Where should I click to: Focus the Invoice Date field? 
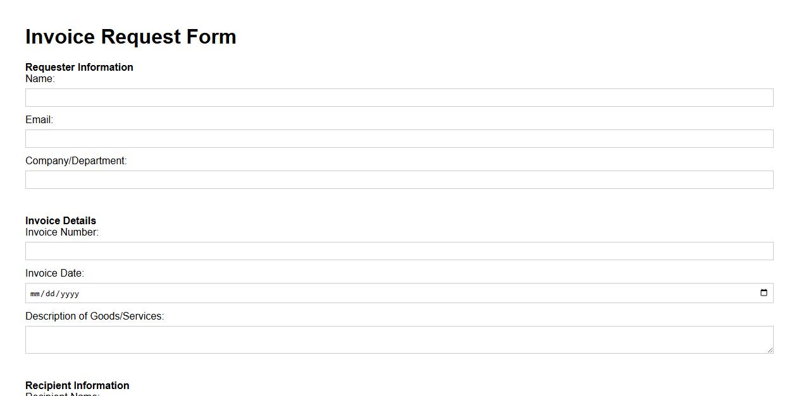click(x=380, y=292)
